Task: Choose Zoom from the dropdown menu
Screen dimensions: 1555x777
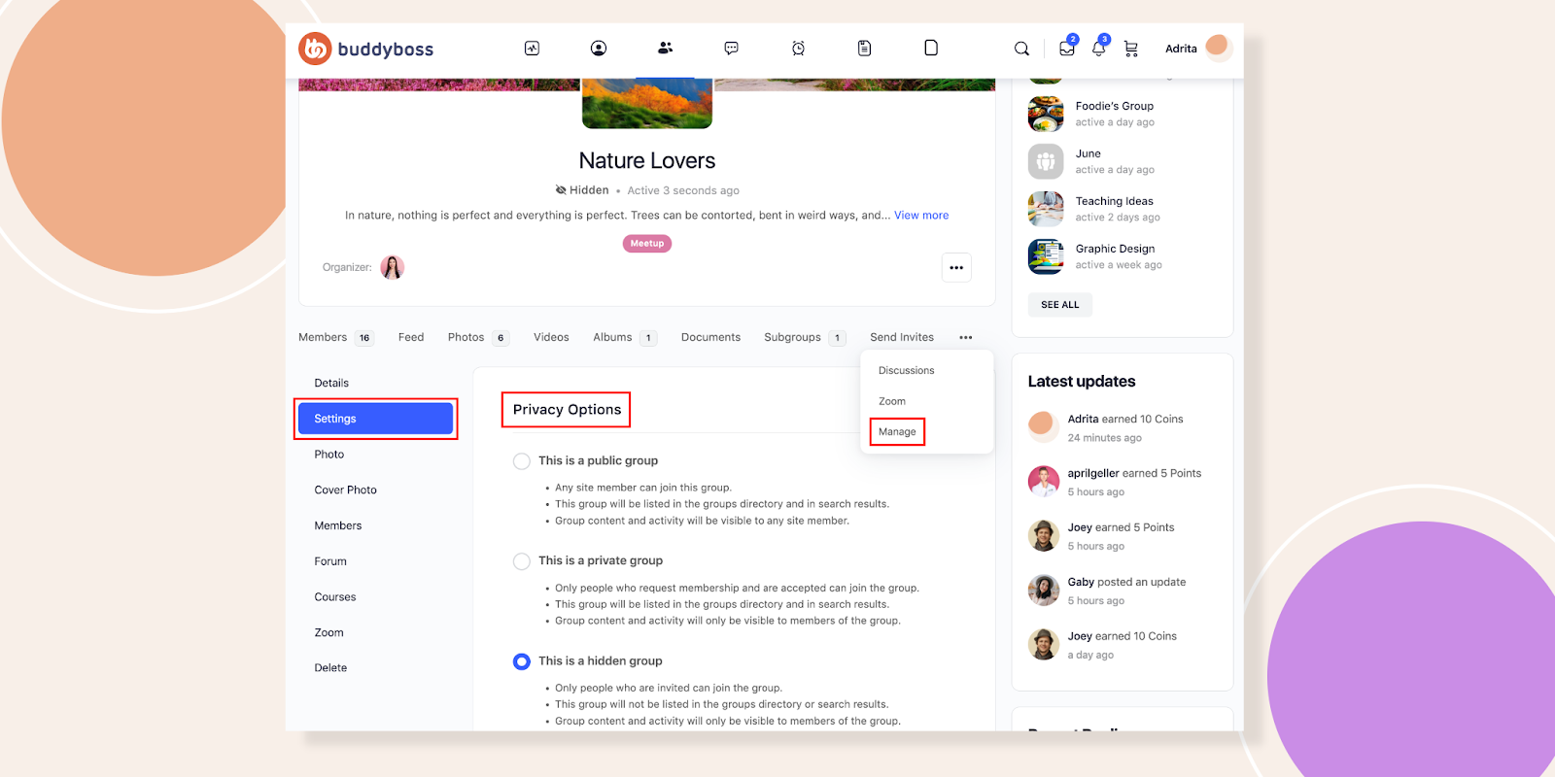Action: tap(892, 401)
